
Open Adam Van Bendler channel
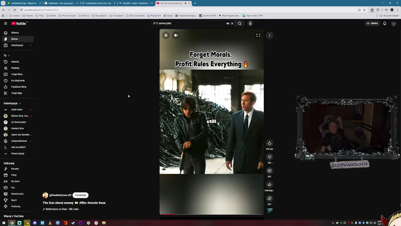pos(18,135)
